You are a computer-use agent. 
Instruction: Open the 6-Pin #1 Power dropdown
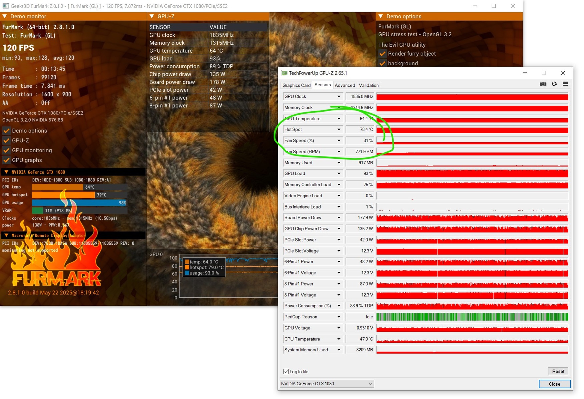339,262
